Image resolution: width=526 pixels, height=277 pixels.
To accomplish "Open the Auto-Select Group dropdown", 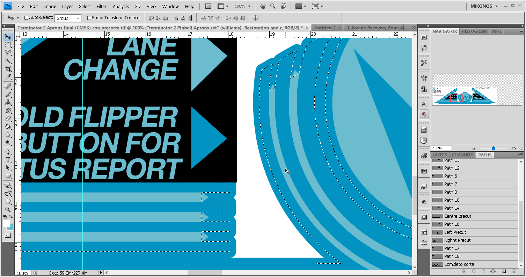I will 68,18.
